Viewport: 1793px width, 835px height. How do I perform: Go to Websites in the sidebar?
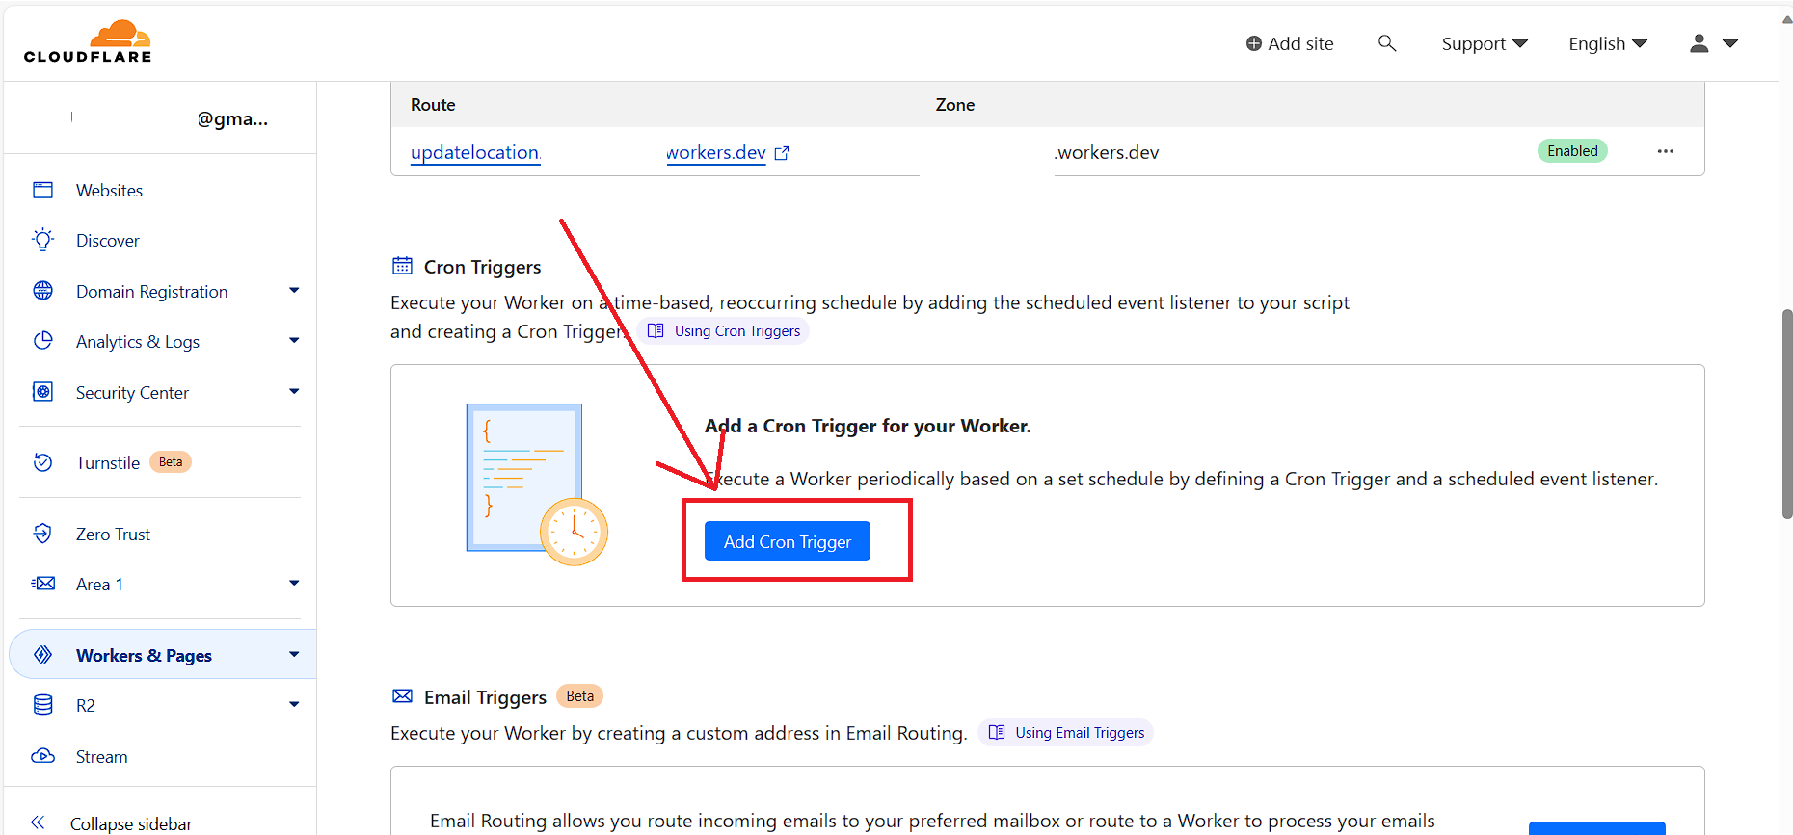[109, 191]
